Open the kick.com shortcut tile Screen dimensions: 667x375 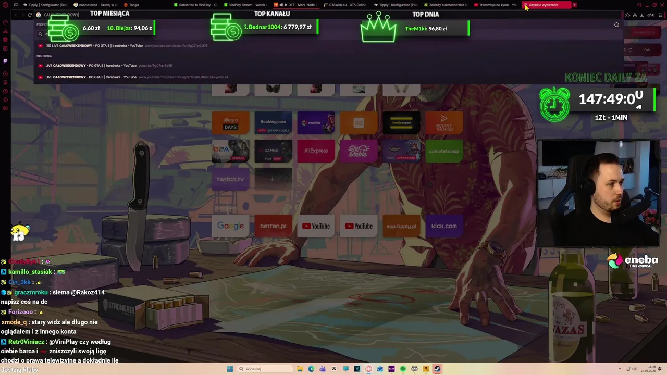[444, 226]
